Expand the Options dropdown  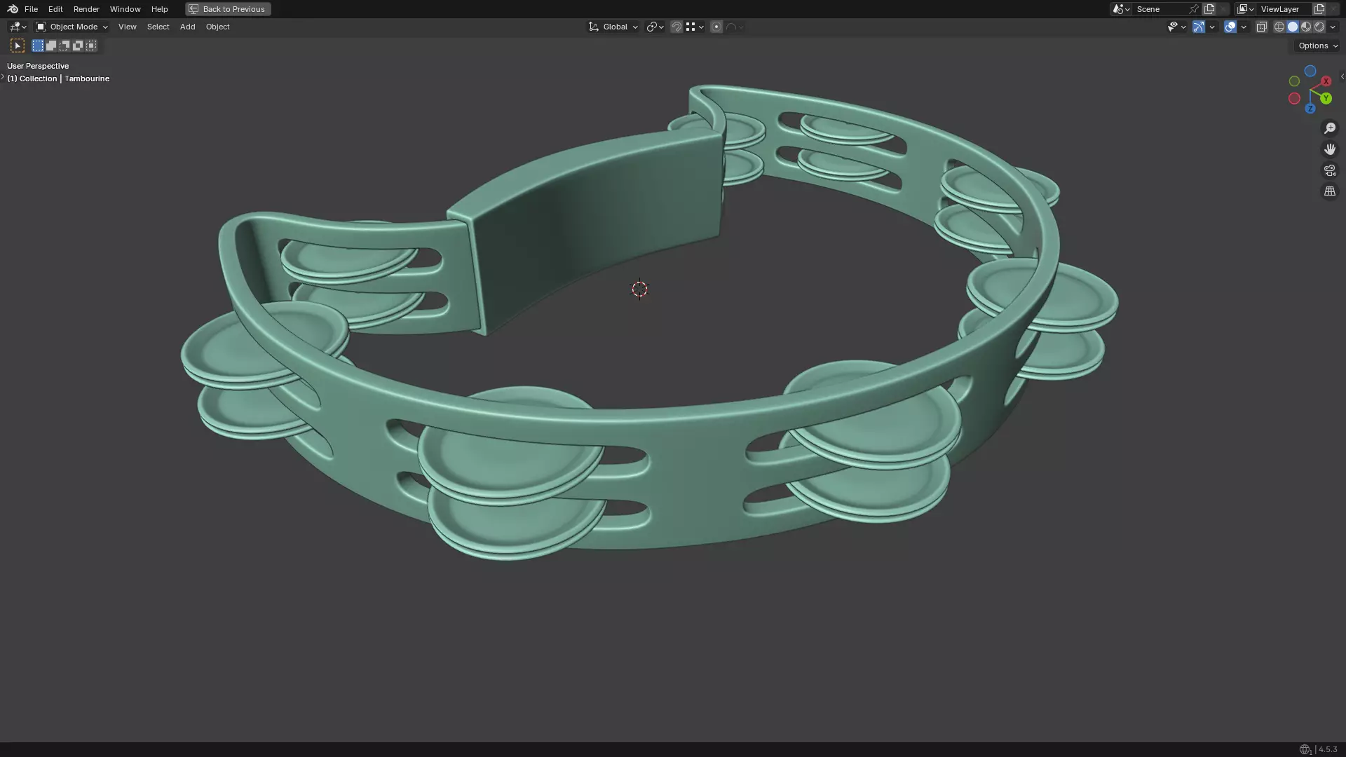(1317, 46)
